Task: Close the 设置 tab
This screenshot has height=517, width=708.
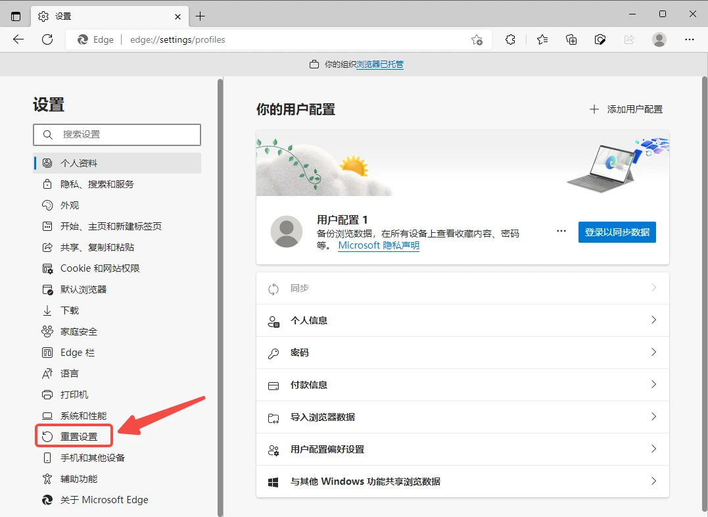Action: 178,16
